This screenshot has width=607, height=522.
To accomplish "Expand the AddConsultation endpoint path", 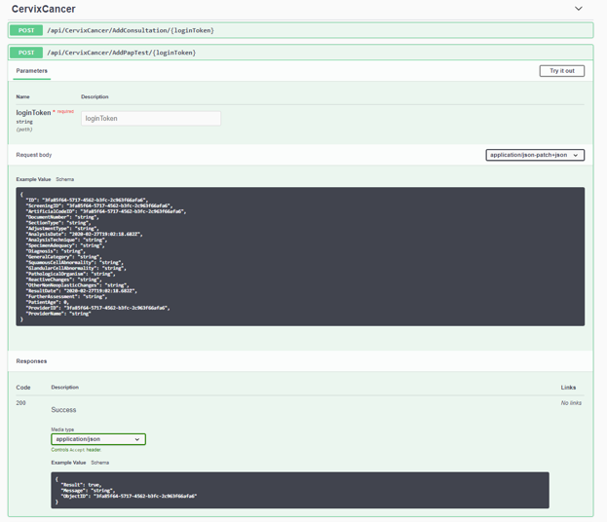I will tap(130, 30).
